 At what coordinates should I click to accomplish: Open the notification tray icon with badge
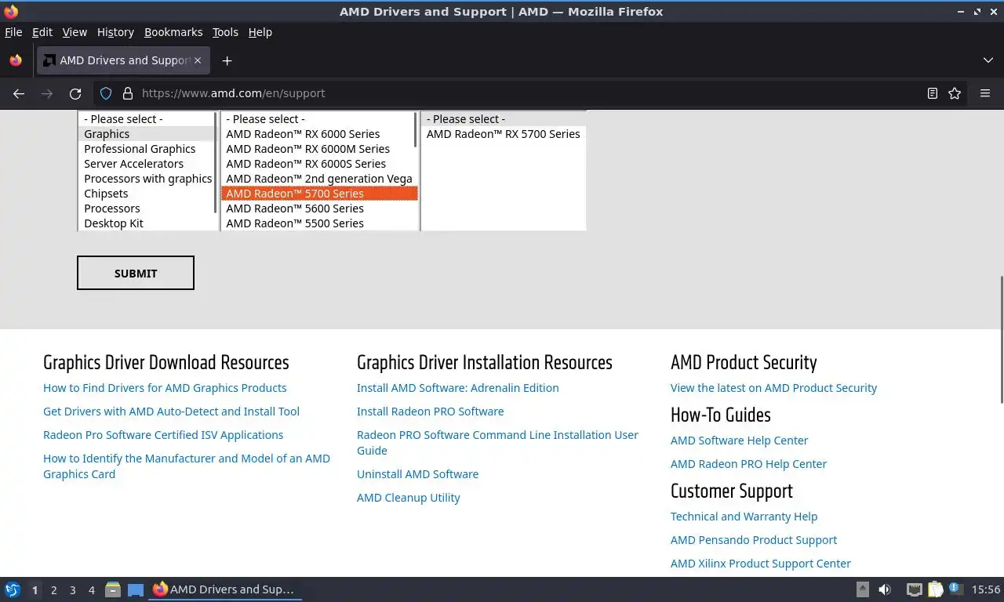[x=955, y=589]
